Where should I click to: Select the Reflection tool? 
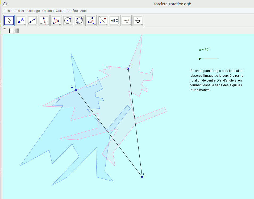pyautogui.click(x=102, y=20)
